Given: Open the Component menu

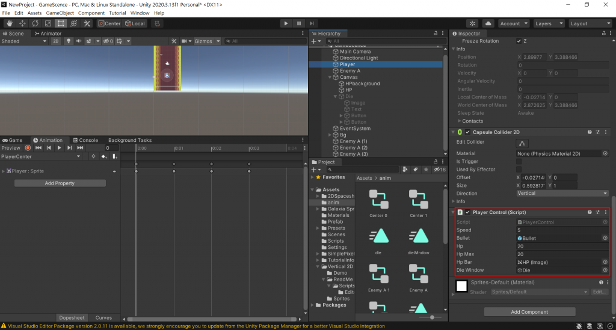Looking at the screenshot, I should [x=91, y=13].
